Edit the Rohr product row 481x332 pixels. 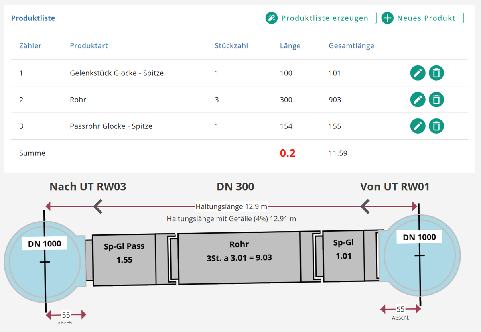[x=418, y=100]
